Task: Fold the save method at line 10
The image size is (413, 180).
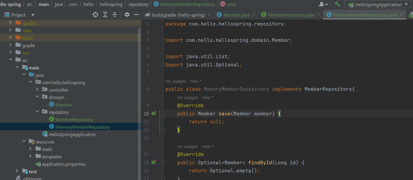Action: (x=163, y=114)
